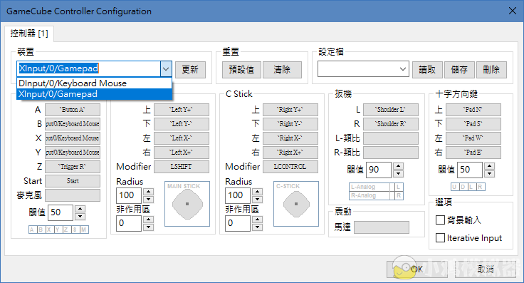Viewport: 524px width, 283px height.
Task: Decrease main stick Radius value
Action: pyautogui.click(x=148, y=200)
